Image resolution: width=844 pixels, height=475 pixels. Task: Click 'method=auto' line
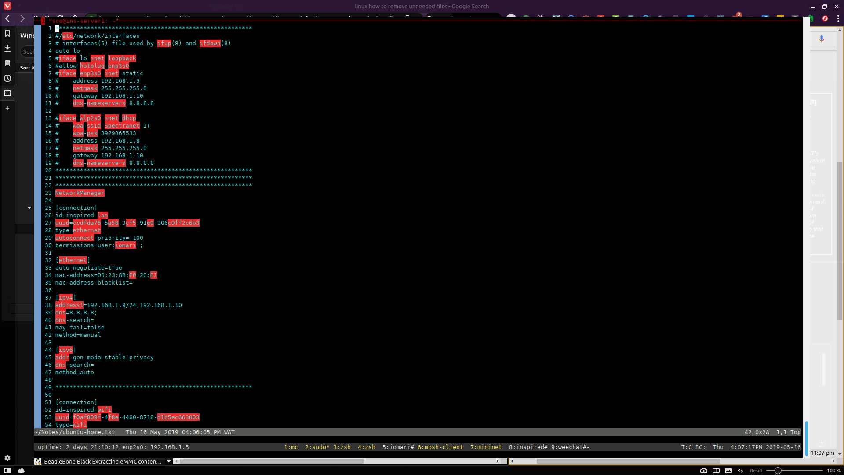point(75,373)
